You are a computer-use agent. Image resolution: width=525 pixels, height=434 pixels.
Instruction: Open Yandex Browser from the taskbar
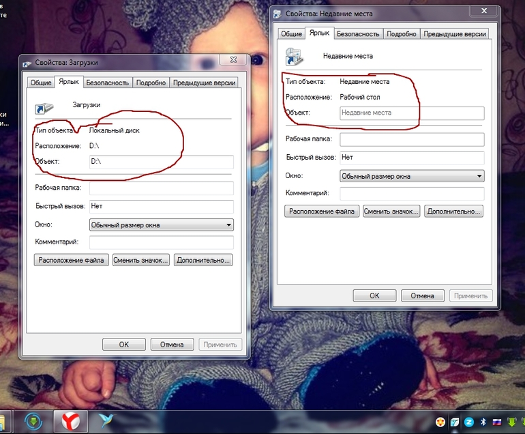[71, 421]
